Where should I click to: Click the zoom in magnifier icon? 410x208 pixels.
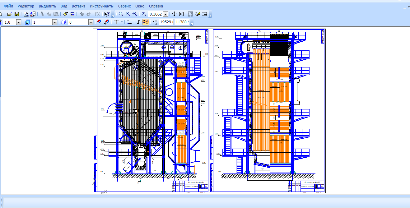(x=128, y=14)
